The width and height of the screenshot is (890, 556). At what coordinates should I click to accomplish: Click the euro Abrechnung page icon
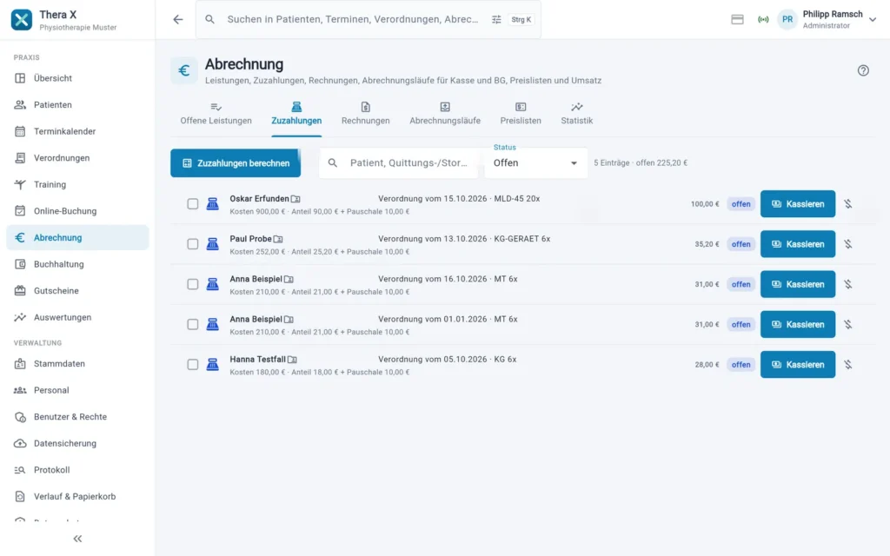[184, 70]
